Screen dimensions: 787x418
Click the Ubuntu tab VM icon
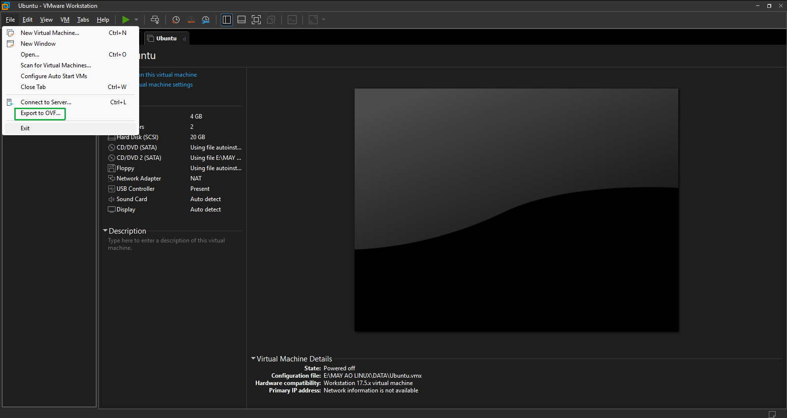151,38
